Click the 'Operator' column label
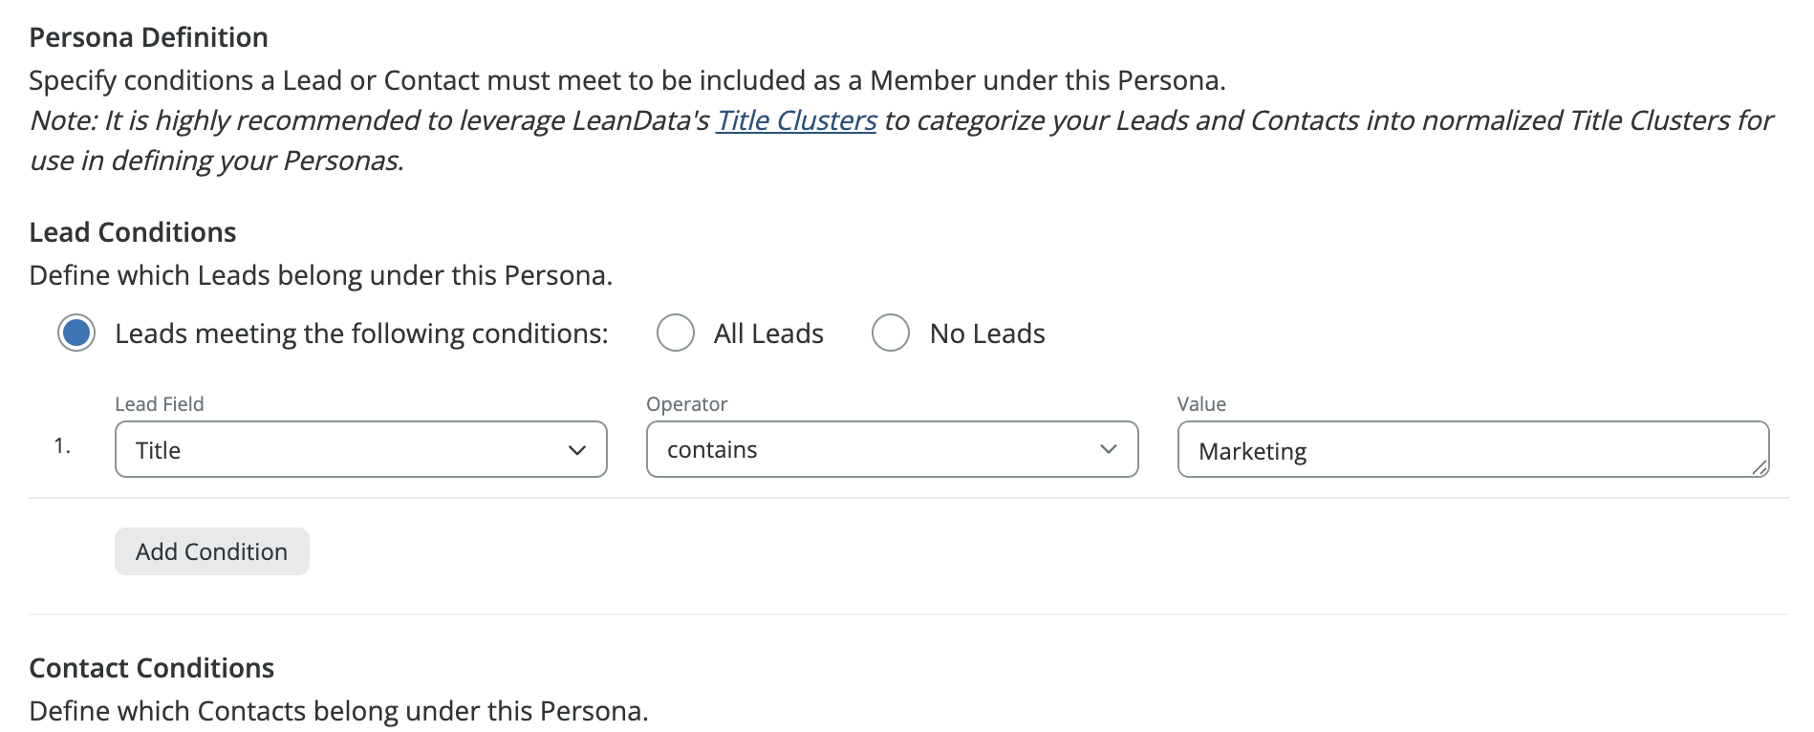1814x732 pixels. click(x=687, y=404)
